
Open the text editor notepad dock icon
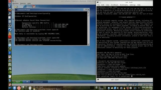pos(10,17)
